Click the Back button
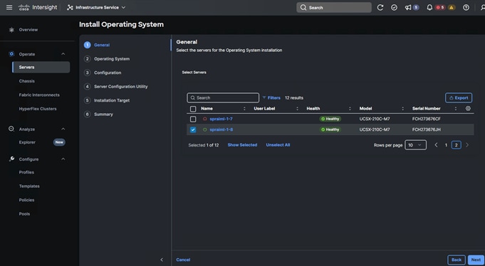Screen dimensions: 485x266 tap(457, 260)
